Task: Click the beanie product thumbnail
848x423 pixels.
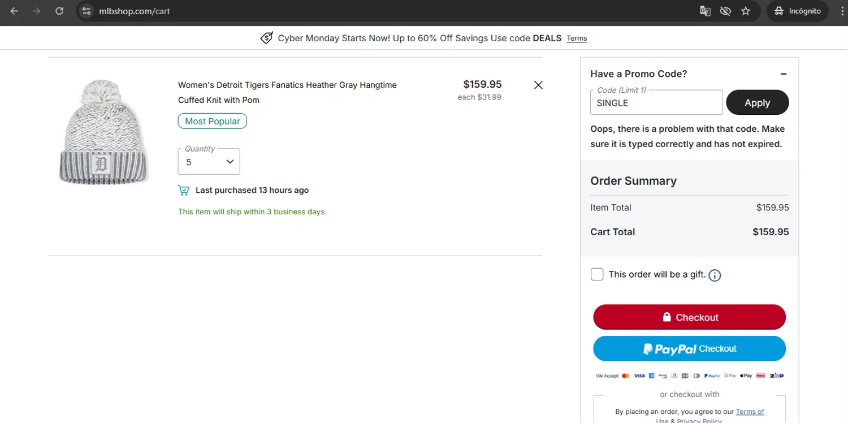Action: [103, 132]
